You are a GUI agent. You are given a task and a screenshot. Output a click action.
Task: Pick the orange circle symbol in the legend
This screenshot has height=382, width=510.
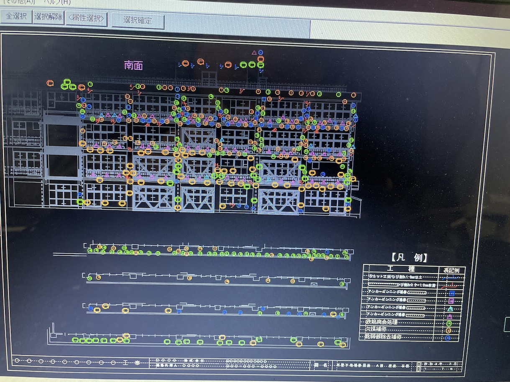coord(449,330)
